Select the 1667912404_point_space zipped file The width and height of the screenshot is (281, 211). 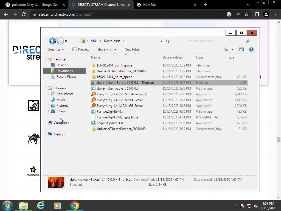point(169,77)
